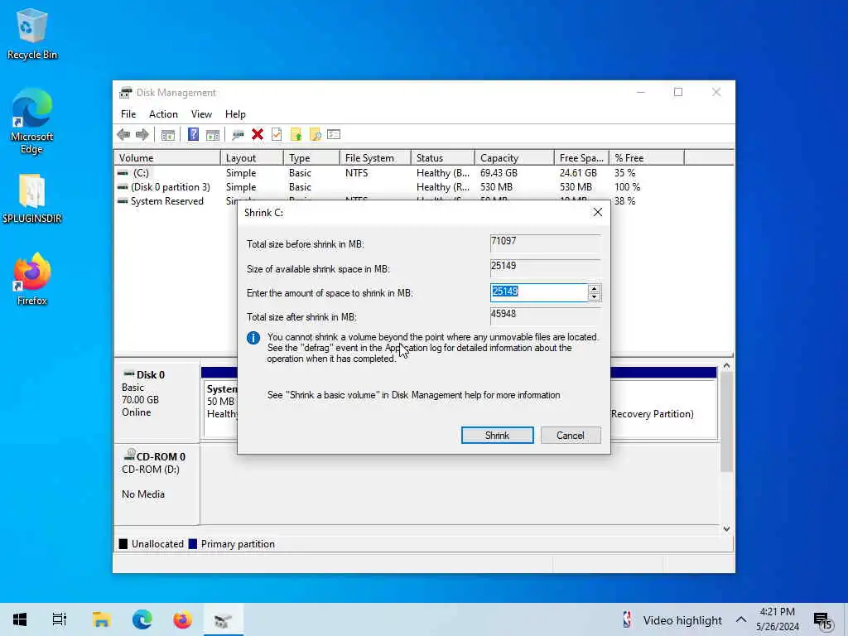Screen dimensions: 848x636
Task: Sort by the Type column header
Action: [x=311, y=158]
